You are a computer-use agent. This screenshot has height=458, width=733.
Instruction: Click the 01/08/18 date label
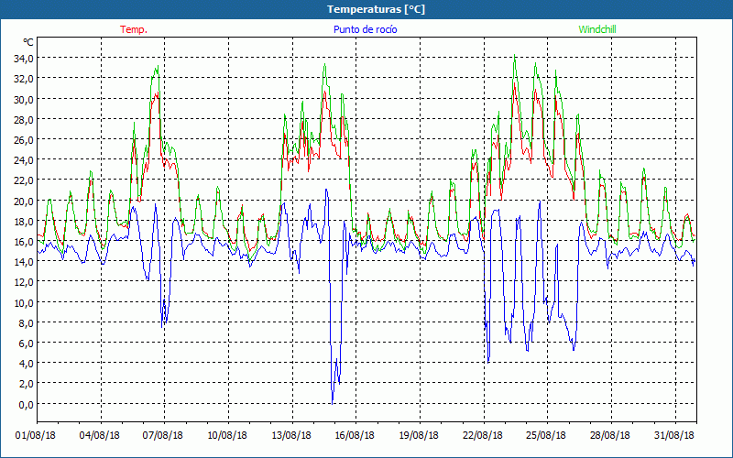point(36,436)
